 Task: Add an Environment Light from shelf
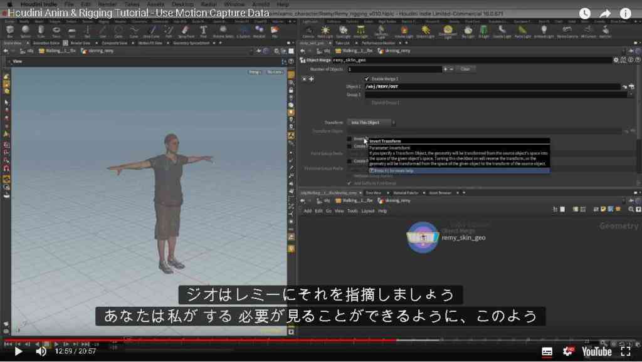(448, 31)
